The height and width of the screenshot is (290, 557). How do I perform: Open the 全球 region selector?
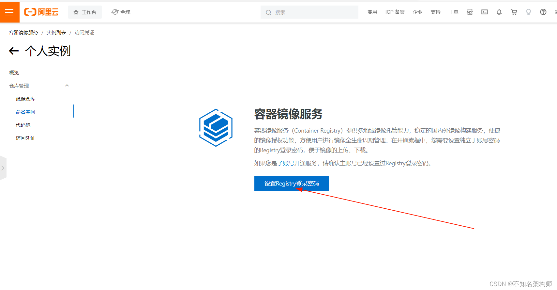121,12
